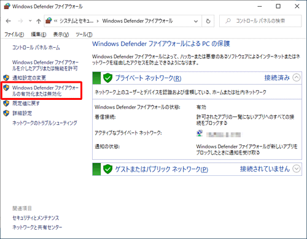Screen dimensions: 307x239
Task: Click システムとセキュ... breadcrumb segment
Action: 76,21
